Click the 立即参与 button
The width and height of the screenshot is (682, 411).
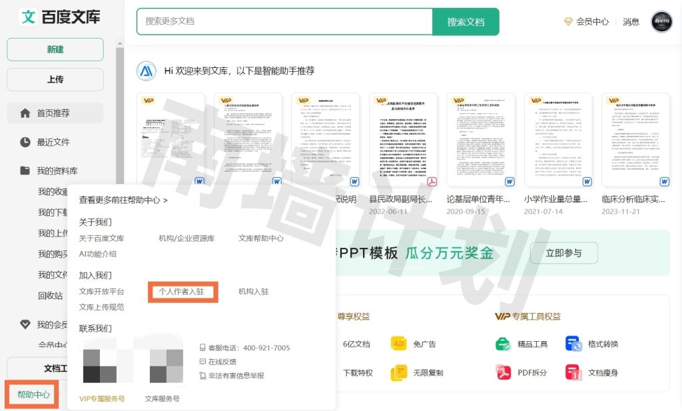563,253
